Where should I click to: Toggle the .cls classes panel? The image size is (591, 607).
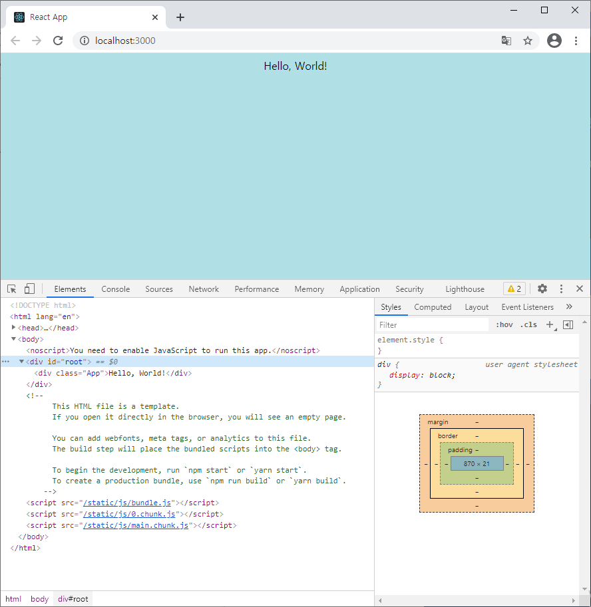[528, 325]
